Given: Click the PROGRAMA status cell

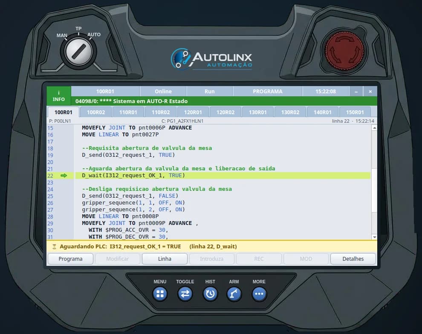Looking at the screenshot, I should pyautogui.click(x=268, y=92).
